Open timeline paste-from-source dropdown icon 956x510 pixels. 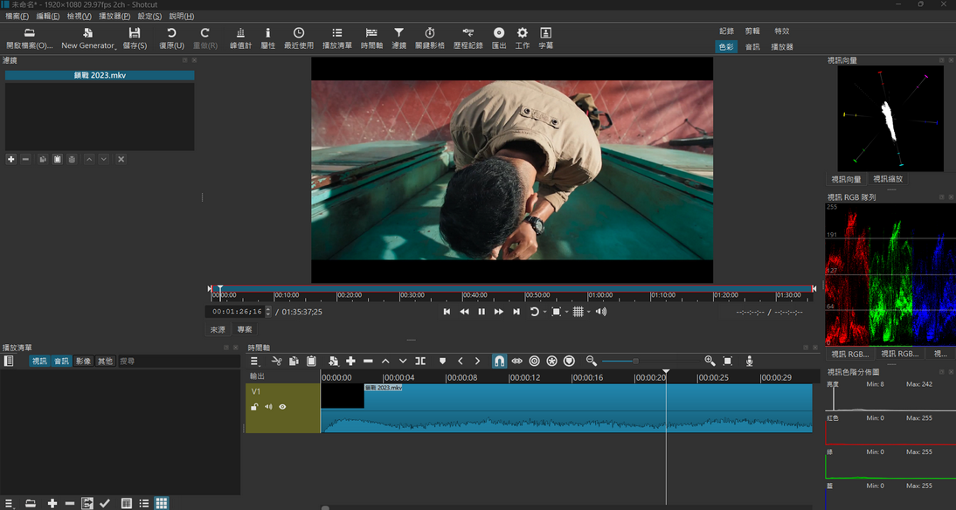click(334, 362)
